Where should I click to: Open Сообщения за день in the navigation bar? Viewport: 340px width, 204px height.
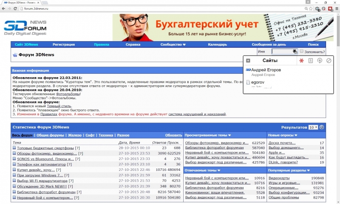click(x=269, y=45)
